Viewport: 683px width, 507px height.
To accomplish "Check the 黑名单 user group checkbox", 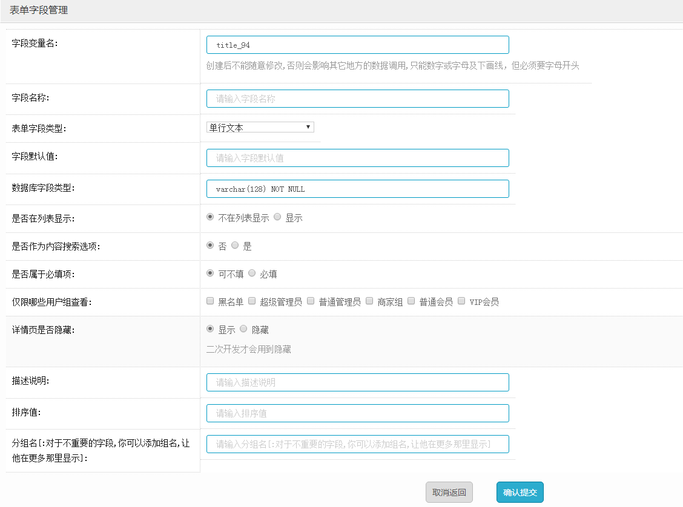I will click(210, 301).
